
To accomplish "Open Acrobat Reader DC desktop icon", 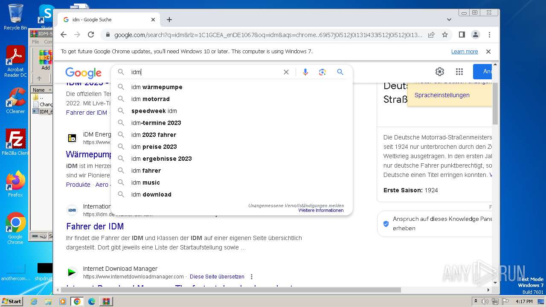I will click(15, 61).
